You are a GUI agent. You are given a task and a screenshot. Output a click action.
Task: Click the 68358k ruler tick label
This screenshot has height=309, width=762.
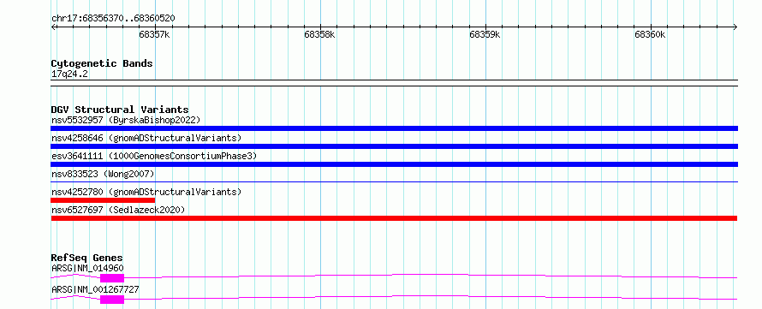tap(319, 34)
